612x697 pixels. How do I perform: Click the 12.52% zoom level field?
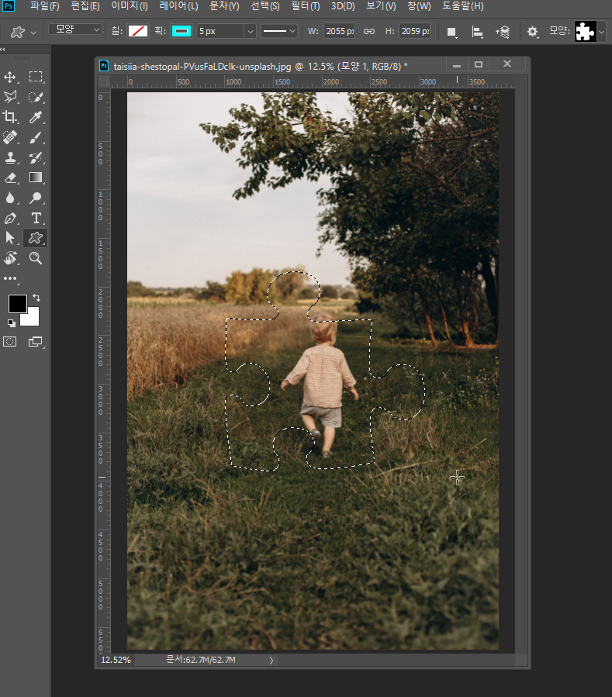coord(116,660)
